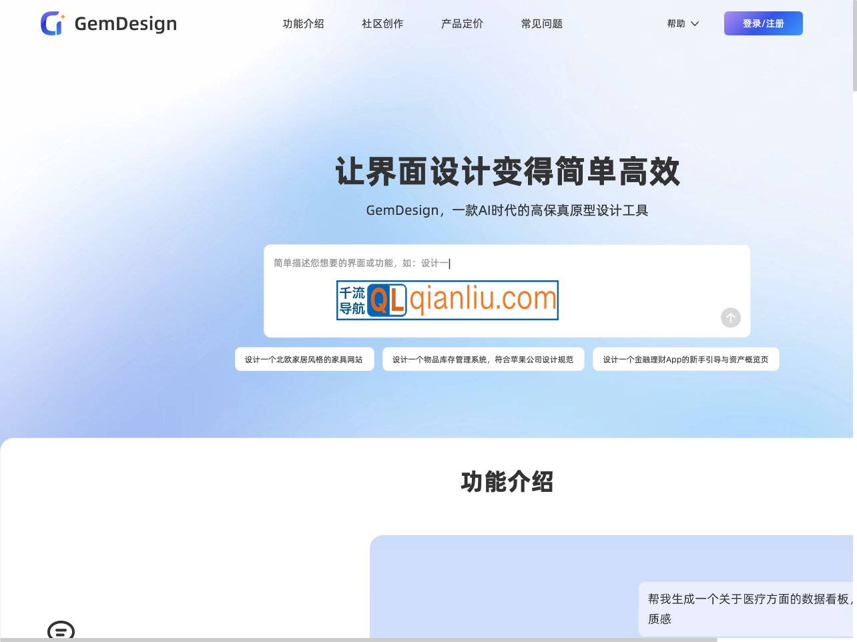This screenshot has height=642, width=857.
Task: Click the 北欧家居风格家具网站 suggestion chip
Action: (x=304, y=359)
